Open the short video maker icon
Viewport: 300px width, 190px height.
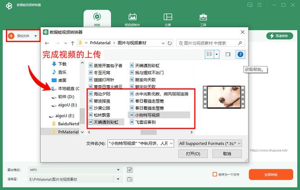tap(132, 19)
